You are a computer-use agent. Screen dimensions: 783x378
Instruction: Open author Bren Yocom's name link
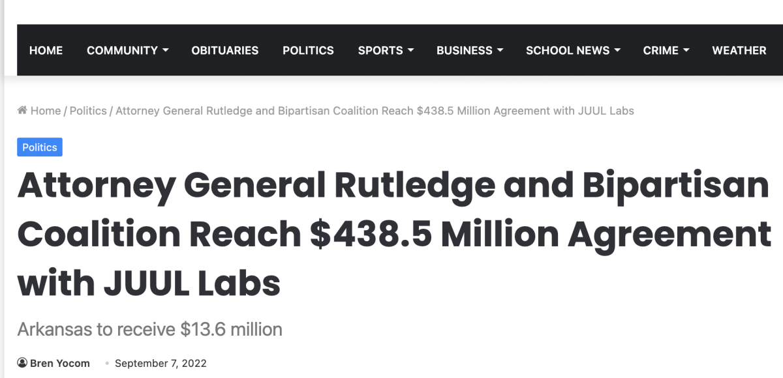pyautogui.click(x=60, y=363)
